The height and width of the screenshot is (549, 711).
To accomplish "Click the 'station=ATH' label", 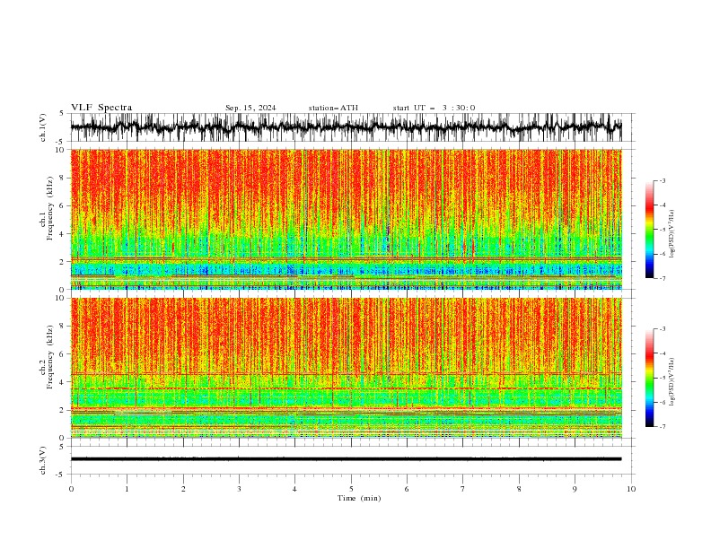I will tap(333, 108).
